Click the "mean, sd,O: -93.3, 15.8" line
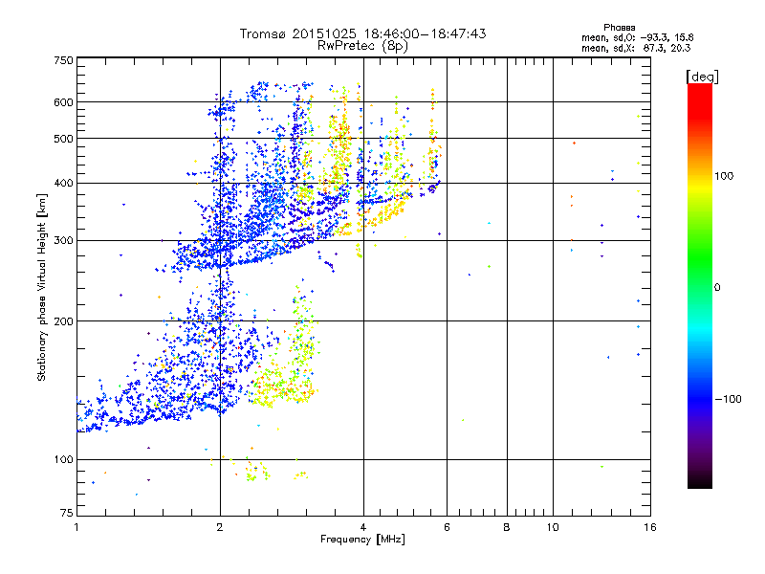 click(x=637, y=37)
